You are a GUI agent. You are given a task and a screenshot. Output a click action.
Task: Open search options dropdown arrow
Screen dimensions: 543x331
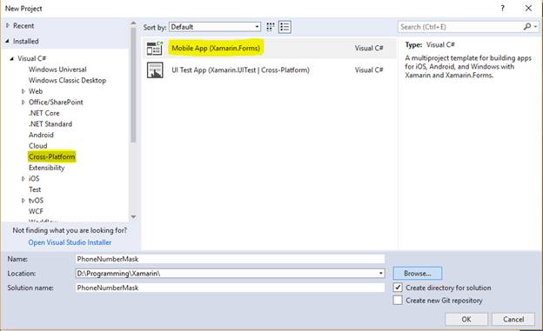[x=535, y=27]
